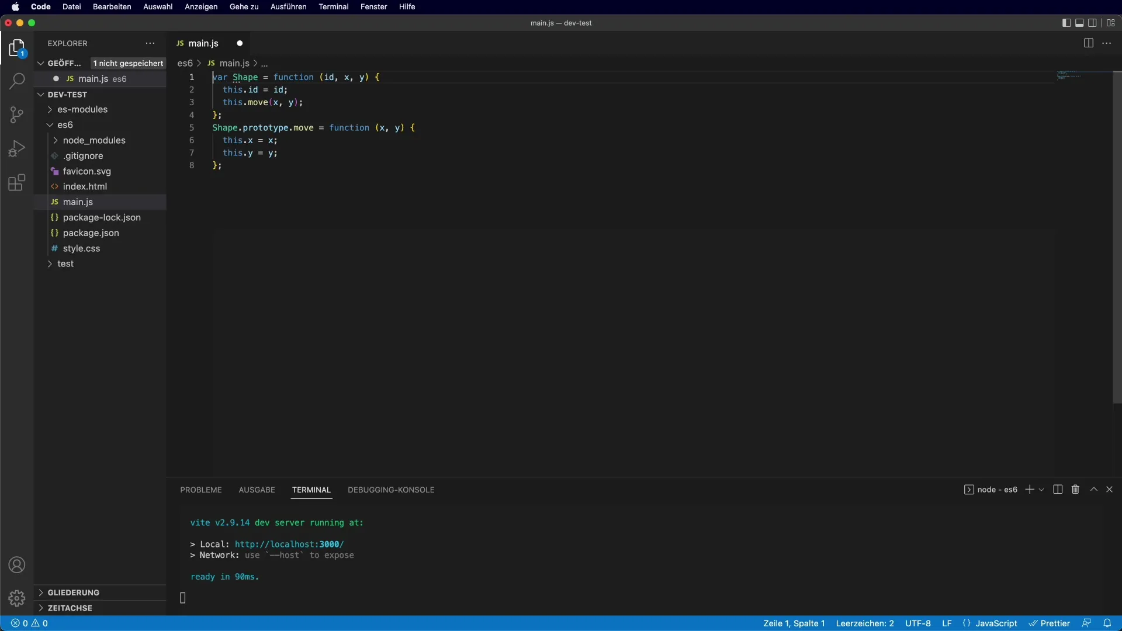Click the errors and warnings status indicator
The width and height of the screenshot is (1122, 631).
coord(29,623)
